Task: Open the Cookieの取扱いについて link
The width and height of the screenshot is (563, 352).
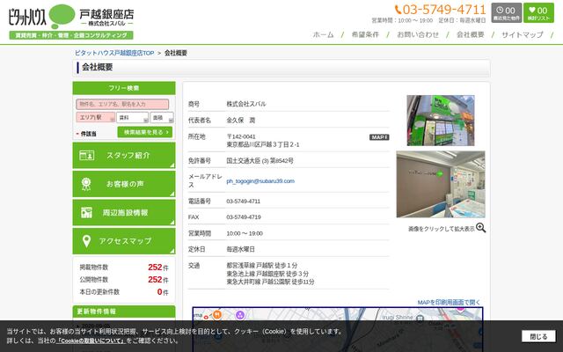Action: coord(91,341)
